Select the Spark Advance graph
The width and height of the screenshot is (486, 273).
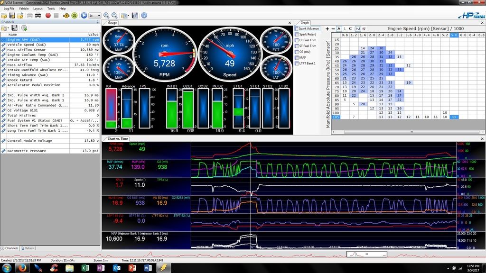(x=307, y=28)
